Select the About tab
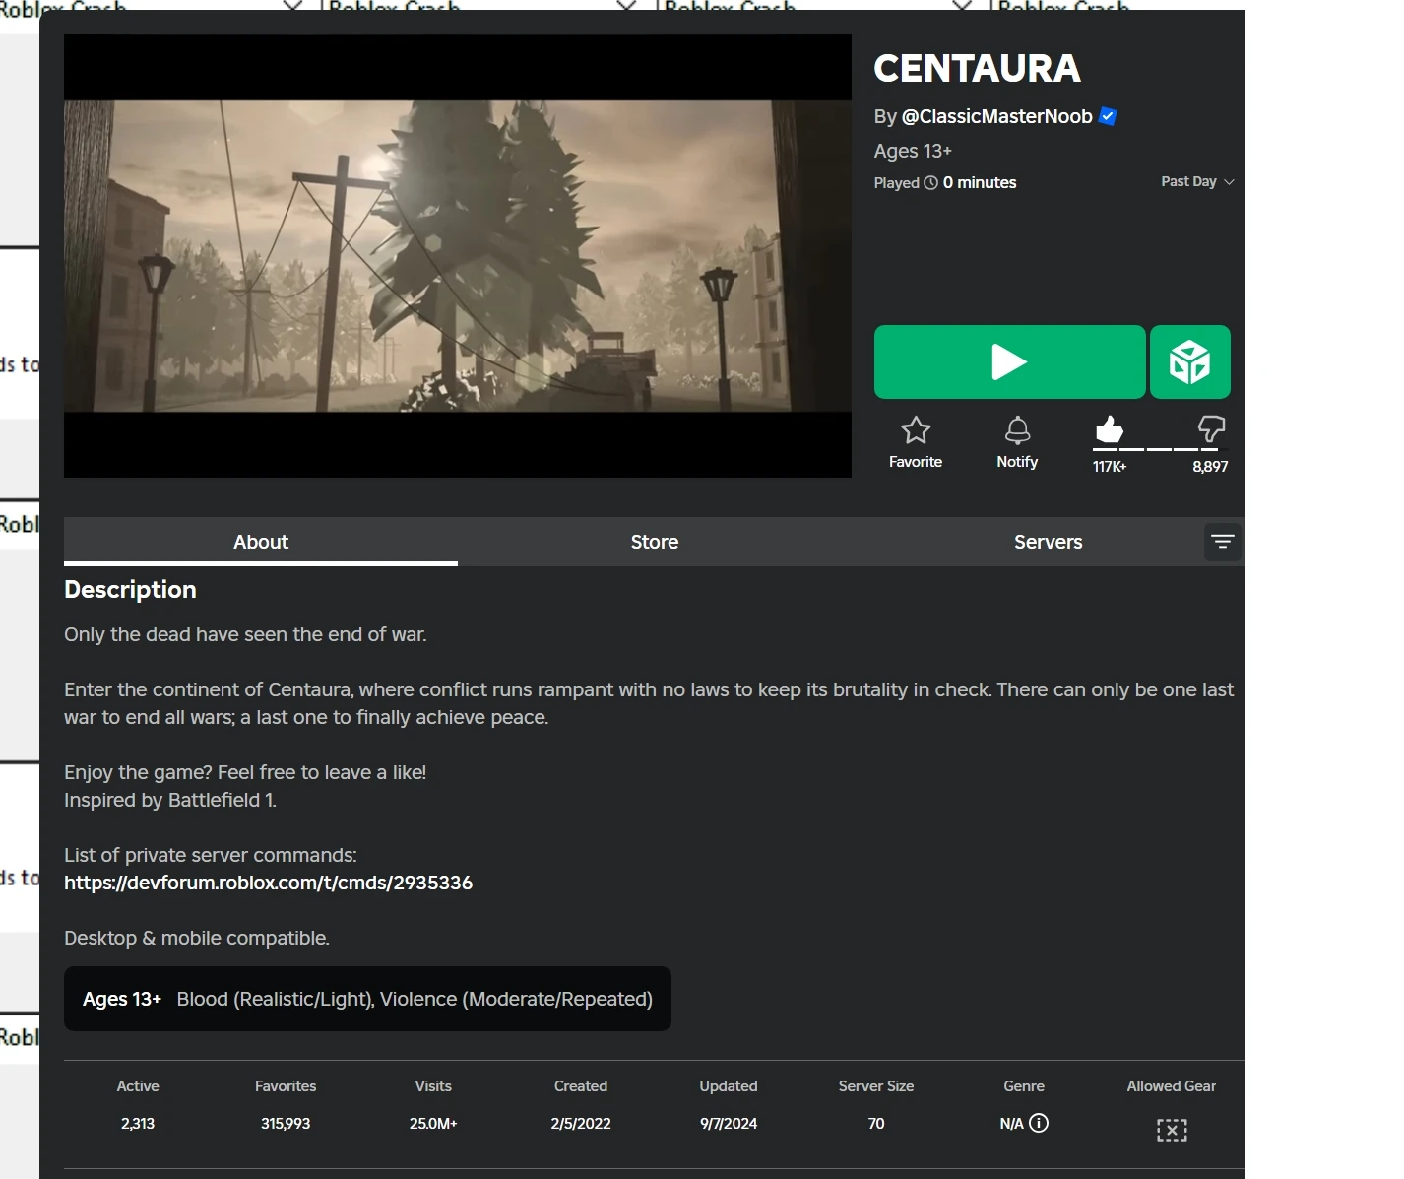This screenshot has height=1179, width=1404. (x=260, y=541)
